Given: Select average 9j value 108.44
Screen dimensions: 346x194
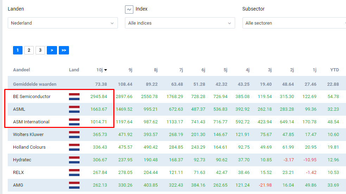Looking at the screenshot, I should [x=125, y=84].
